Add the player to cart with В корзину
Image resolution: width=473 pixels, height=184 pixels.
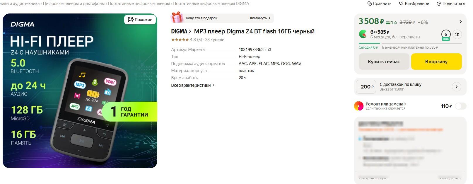tap(436, 62)
